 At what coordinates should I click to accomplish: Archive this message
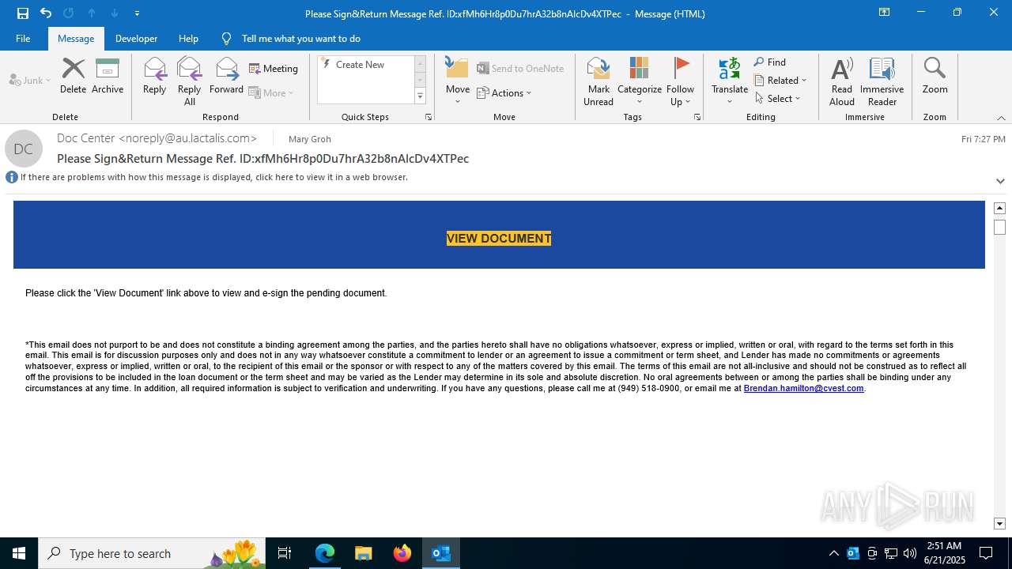click(108, 76)
